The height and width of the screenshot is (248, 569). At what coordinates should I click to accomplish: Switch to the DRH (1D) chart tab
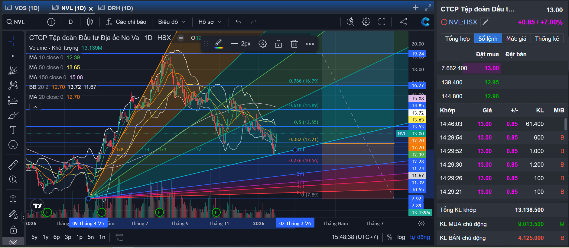coord(116,8)
